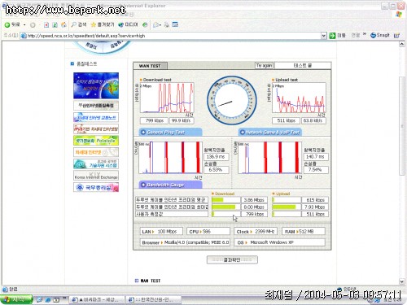Open the back button history dropdown arrow
This screenshot has width=407, height=305.
pyautogui.click(x=24, y=25)
